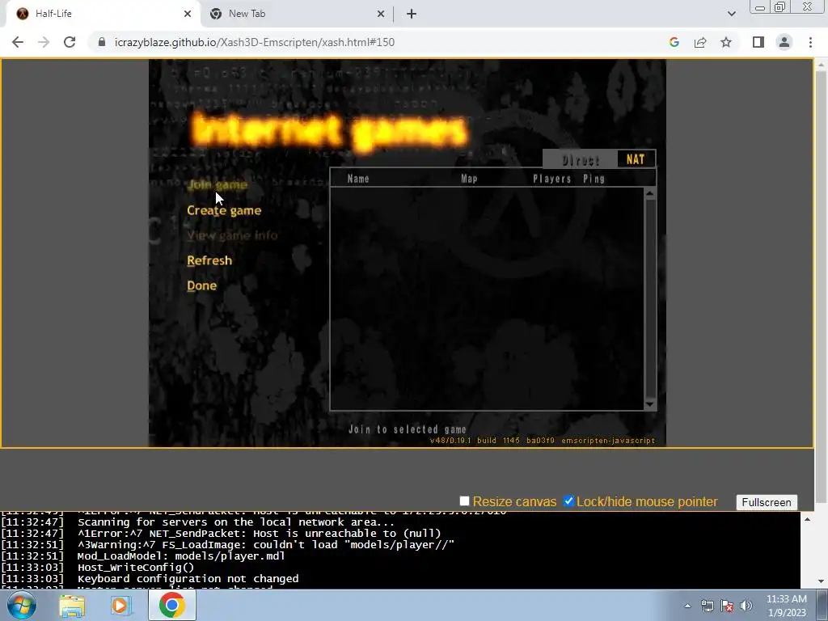Click Create game in the menu
This screenshot has height=621, width=828.
click(224, 210)
